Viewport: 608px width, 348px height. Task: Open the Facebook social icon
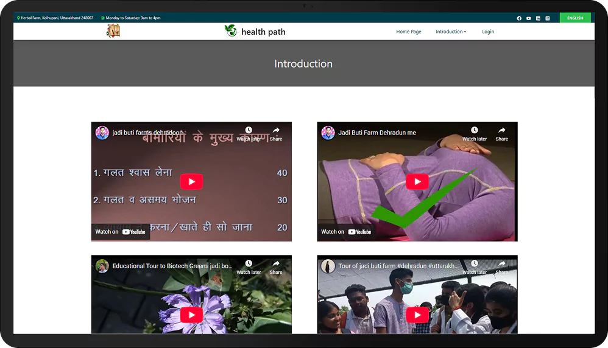pyautogui.click(x=519, y=18)
